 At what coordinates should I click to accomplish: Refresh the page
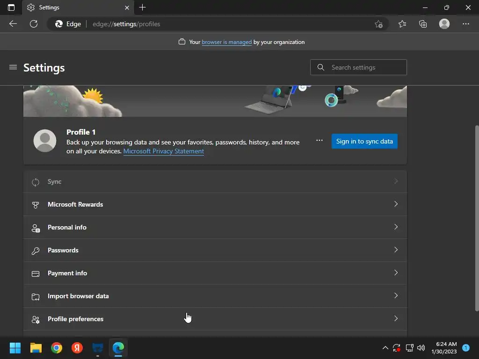coord(34,24)
